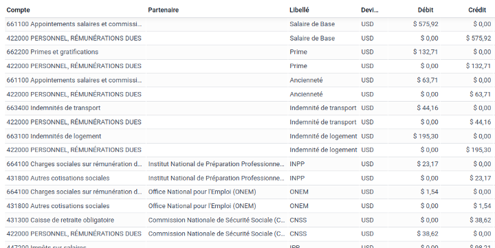
Task: Click the Libellé column header
Action: [x=299, y=10]
